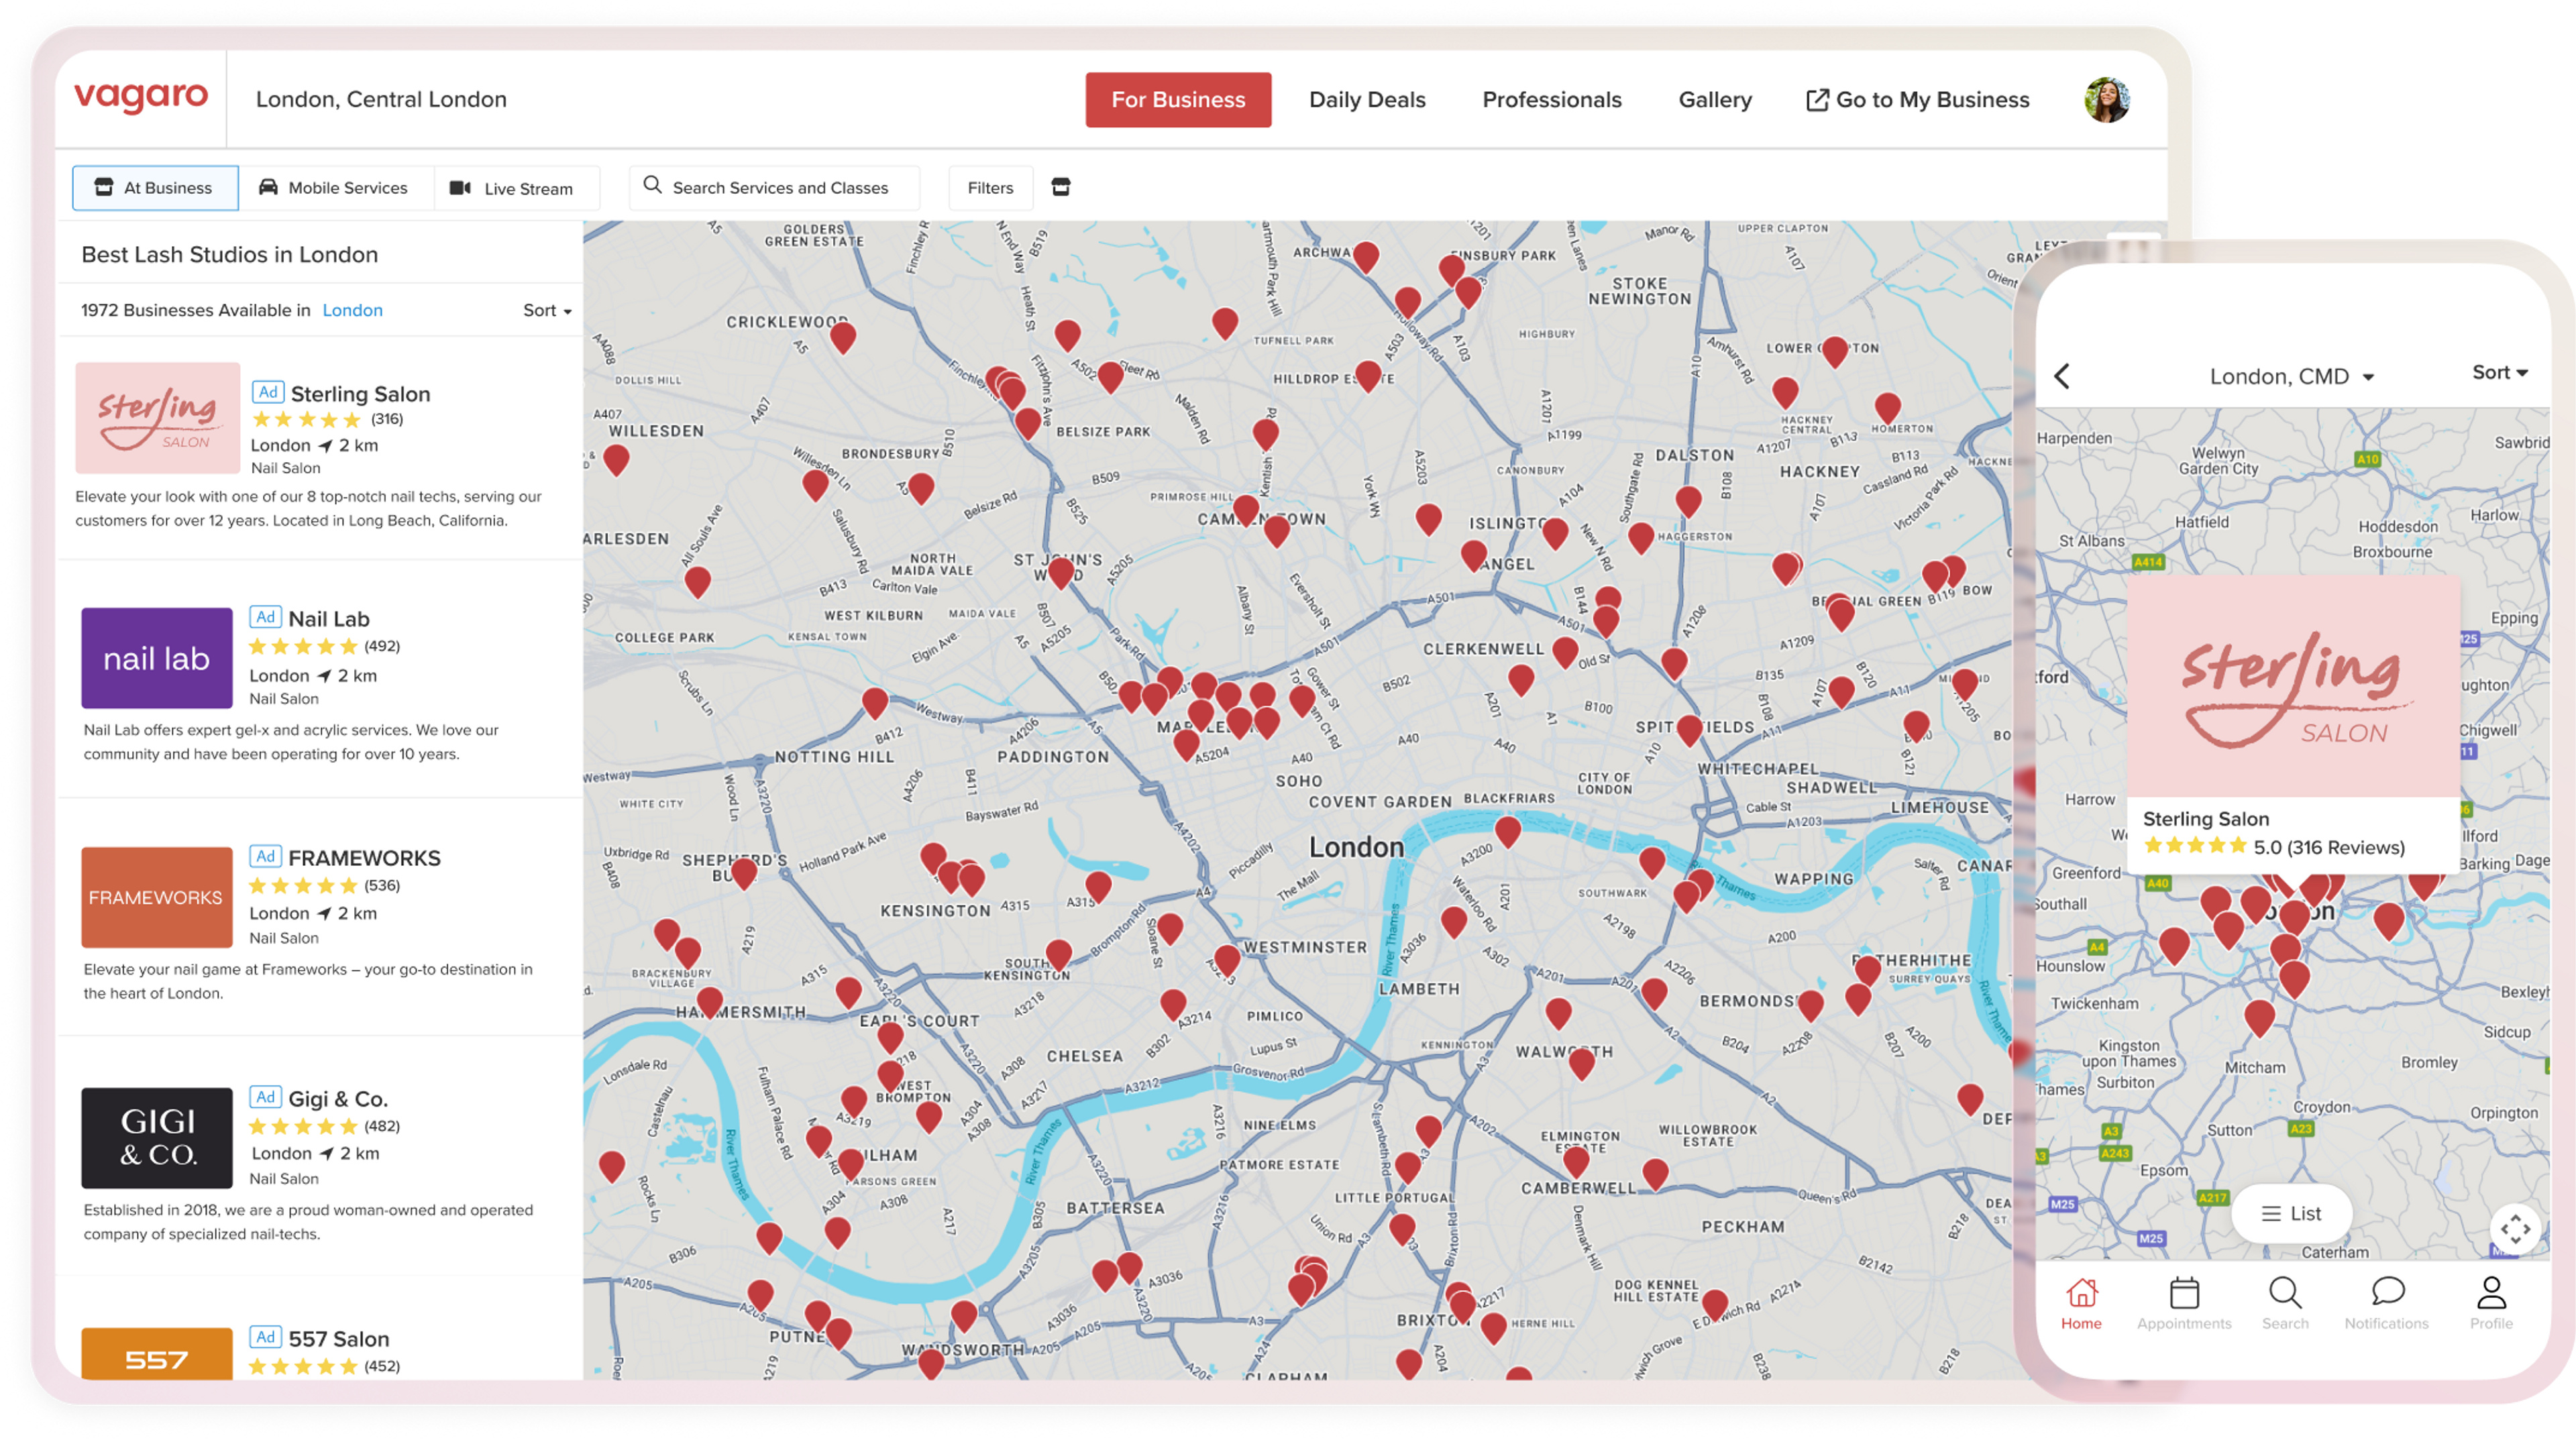Viewport: 2576px width, 1440px height.
Task: Select the At Business option
Action: 155,188
